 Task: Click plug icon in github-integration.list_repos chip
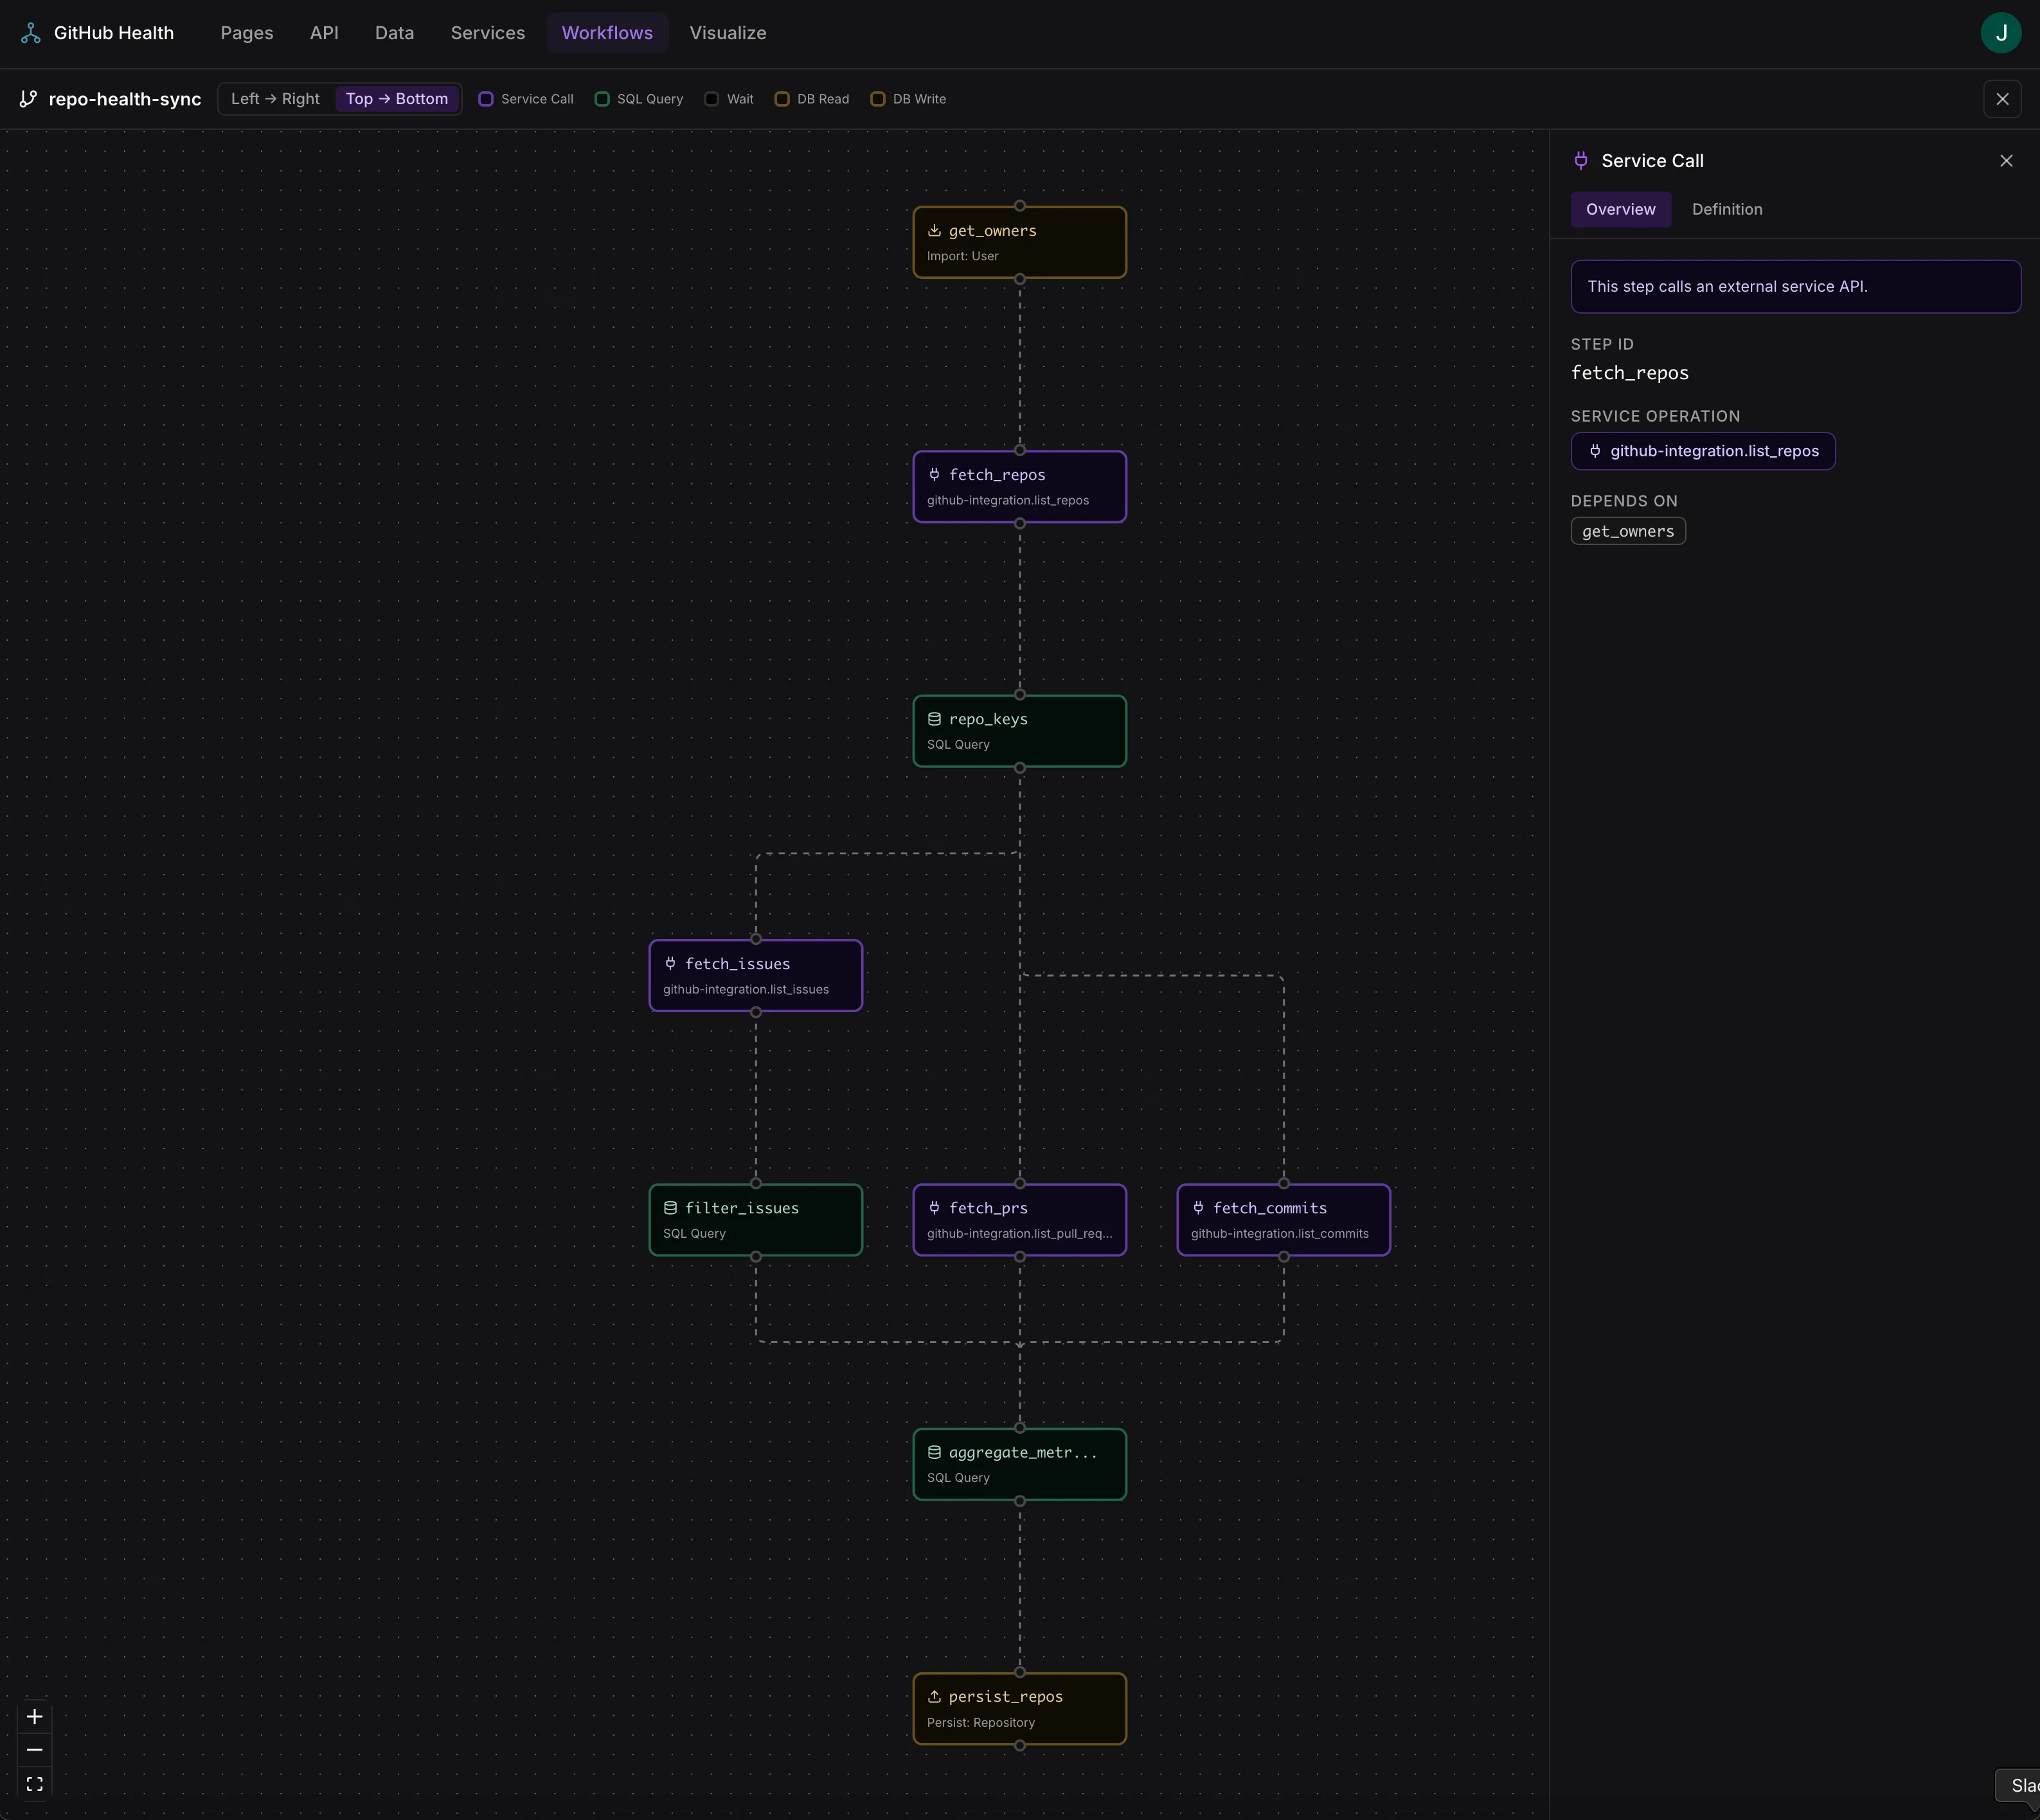1595,451
